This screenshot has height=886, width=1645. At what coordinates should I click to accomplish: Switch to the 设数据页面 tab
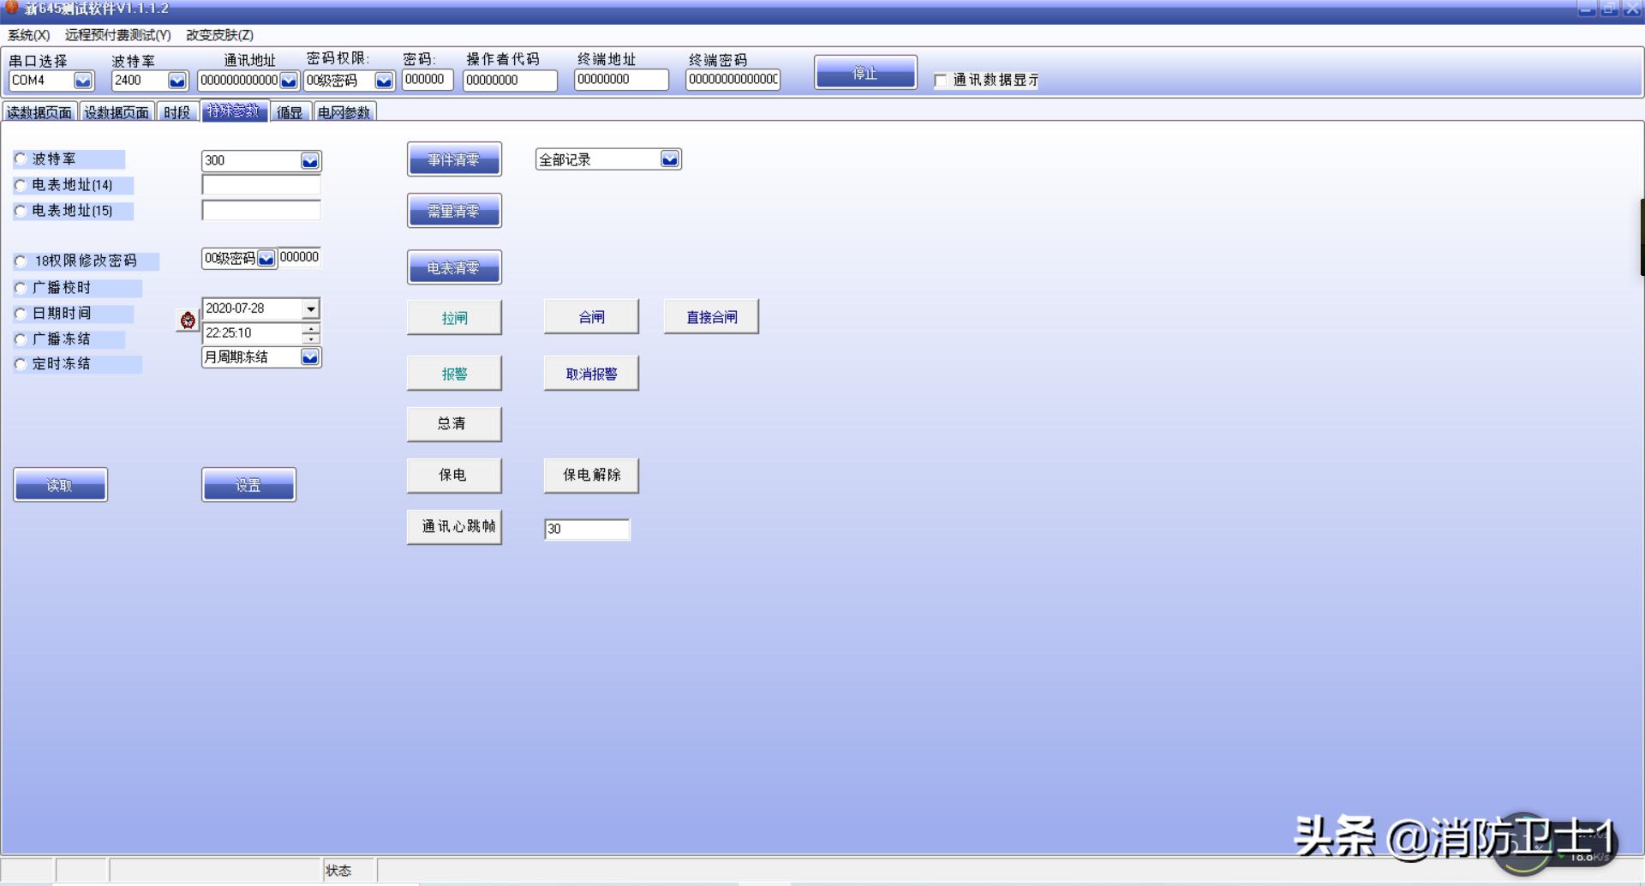click(x=117, y=112)
